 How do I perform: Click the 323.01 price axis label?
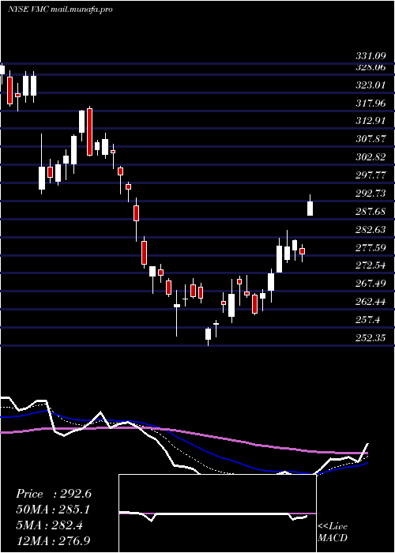point(371,85)
